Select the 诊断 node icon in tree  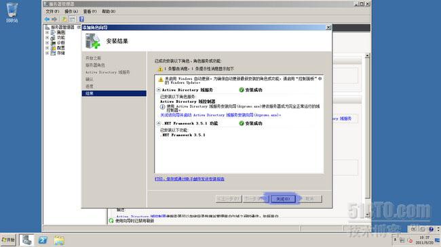coord(53,43)
